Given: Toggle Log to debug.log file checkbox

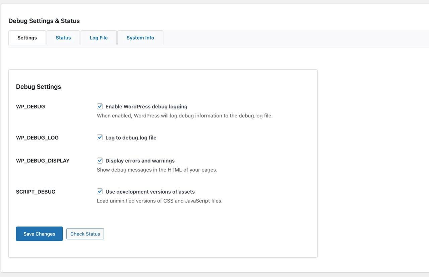Looking at the screenshot, I should point(100,137).
